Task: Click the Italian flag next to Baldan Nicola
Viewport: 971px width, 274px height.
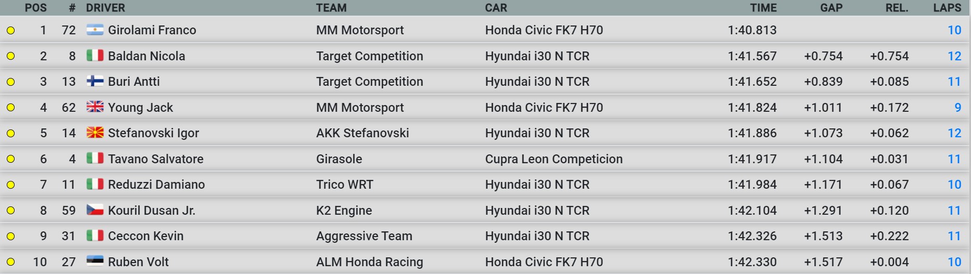Action: [x=95, y=56]
